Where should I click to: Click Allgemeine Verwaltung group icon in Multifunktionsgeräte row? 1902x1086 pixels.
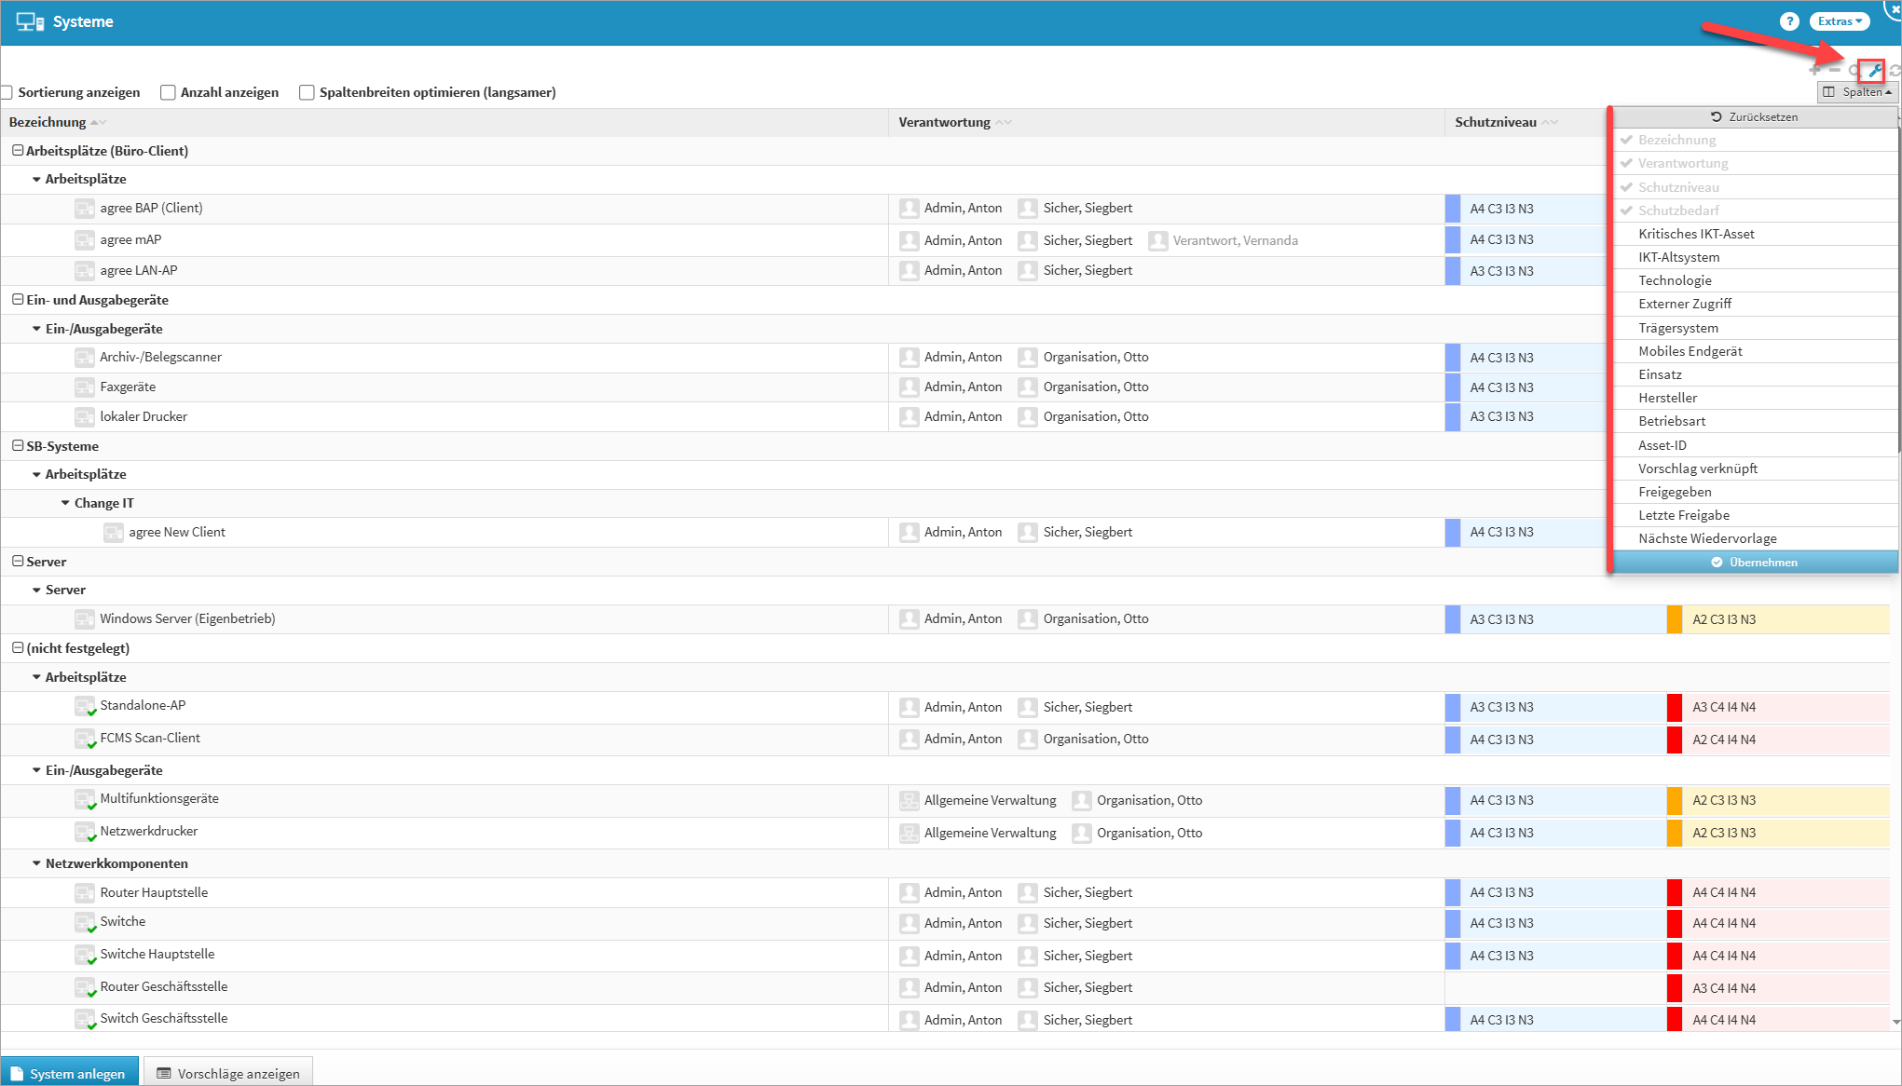click(910, 800)
